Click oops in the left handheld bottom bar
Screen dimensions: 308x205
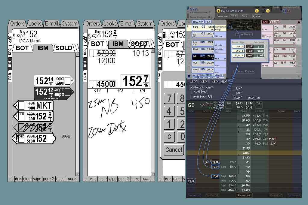[60, 179]
